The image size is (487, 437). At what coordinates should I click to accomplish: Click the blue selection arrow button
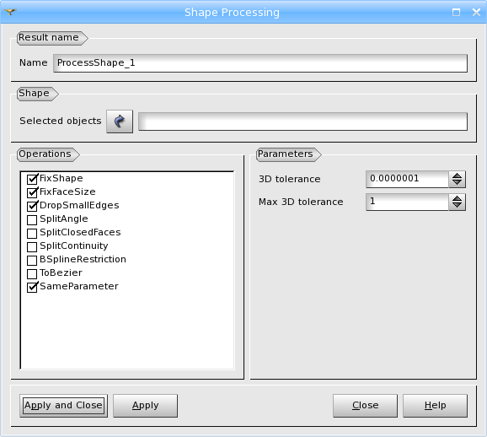(x=120, y=121)
